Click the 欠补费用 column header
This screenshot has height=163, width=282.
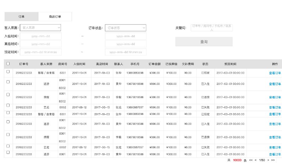[x=188, y=64]
